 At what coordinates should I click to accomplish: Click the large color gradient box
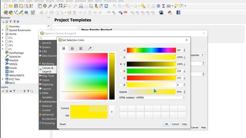pyautogui.click(x=85, y=76)
